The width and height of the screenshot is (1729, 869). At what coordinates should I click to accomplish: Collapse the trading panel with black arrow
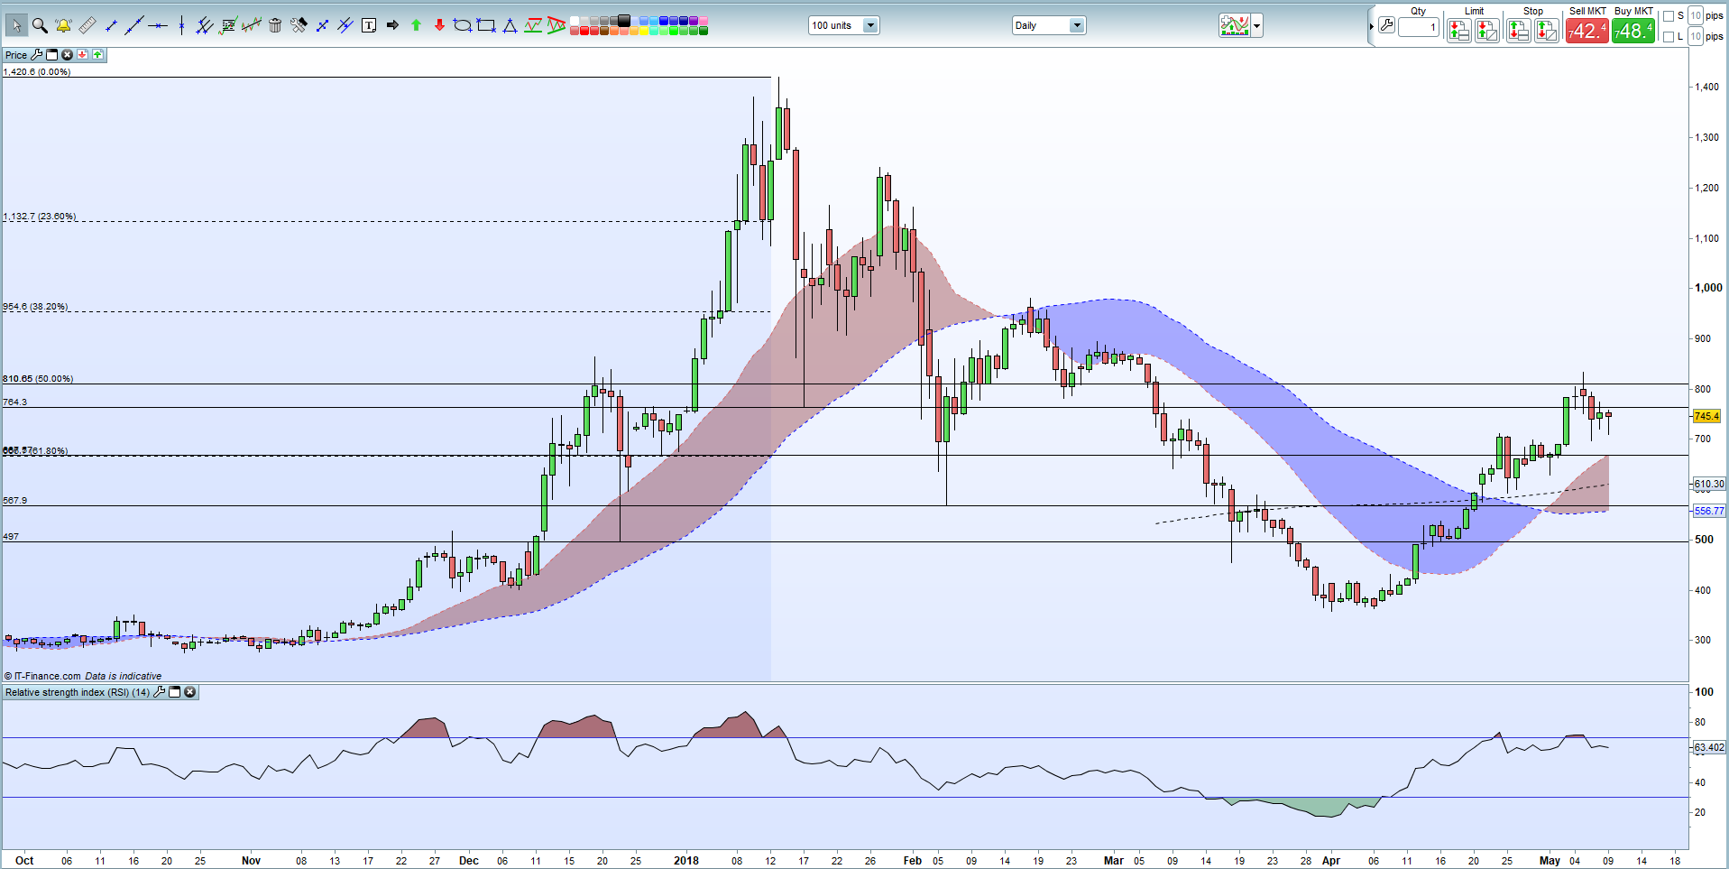tap(1371, 26)
